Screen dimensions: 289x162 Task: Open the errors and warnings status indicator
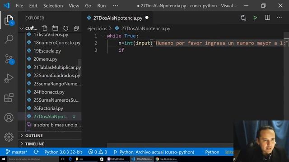point(98,152)
